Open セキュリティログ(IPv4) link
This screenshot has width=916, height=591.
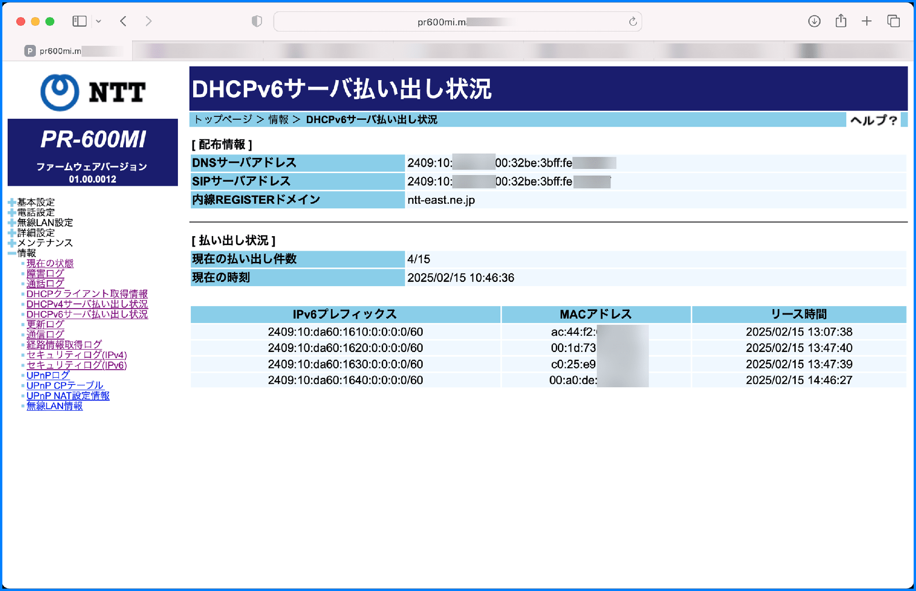76,355
